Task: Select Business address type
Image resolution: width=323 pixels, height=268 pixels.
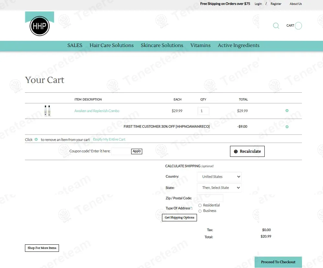Action: tap(200, 211)
